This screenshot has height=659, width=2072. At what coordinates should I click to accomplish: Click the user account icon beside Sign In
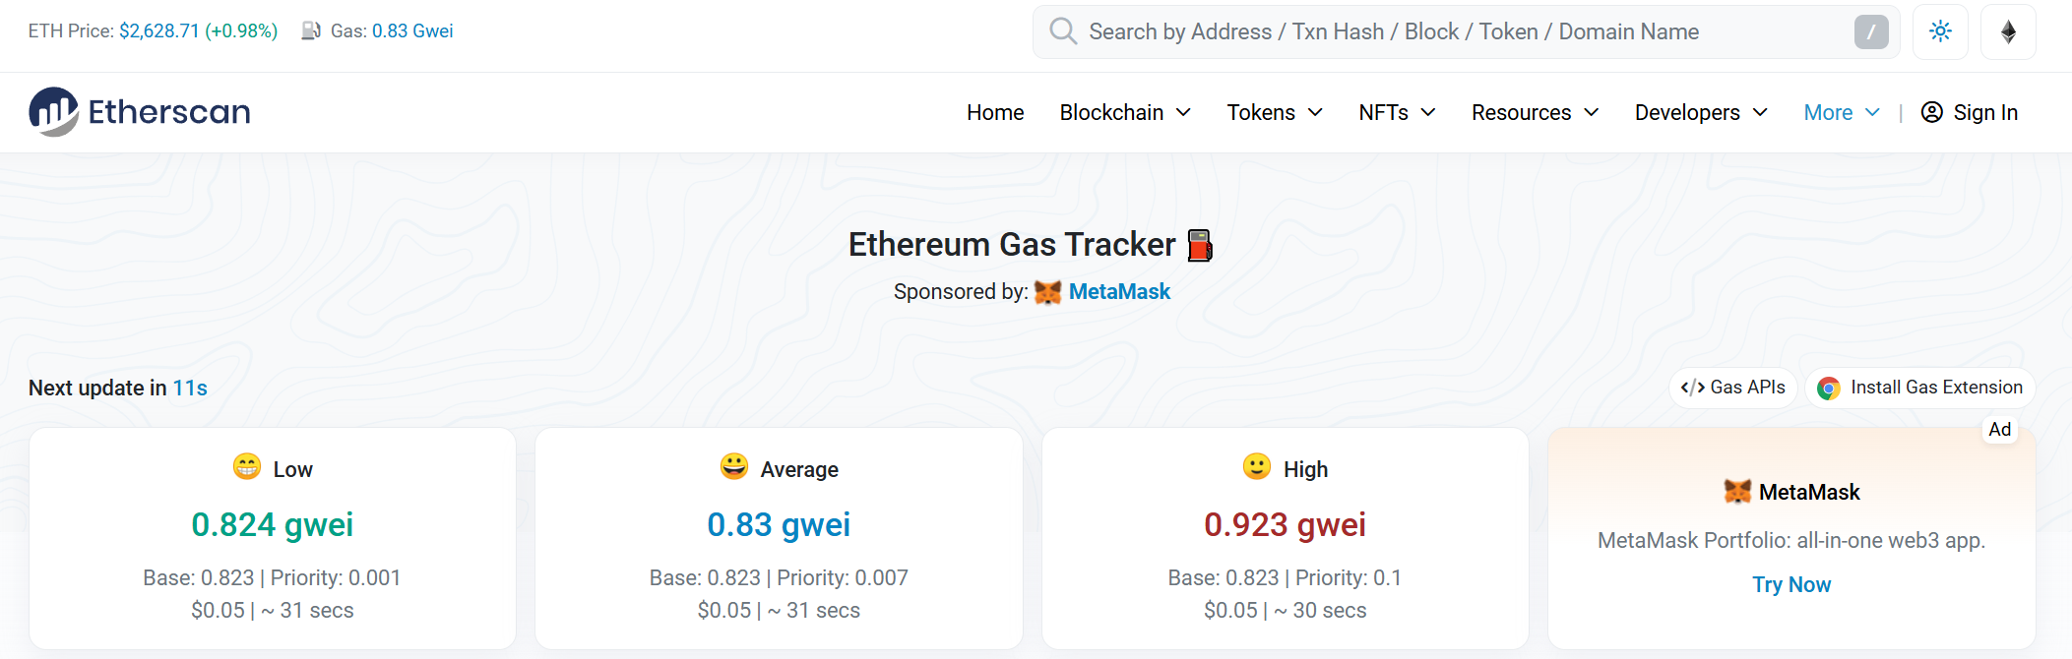pos(1932,112)
